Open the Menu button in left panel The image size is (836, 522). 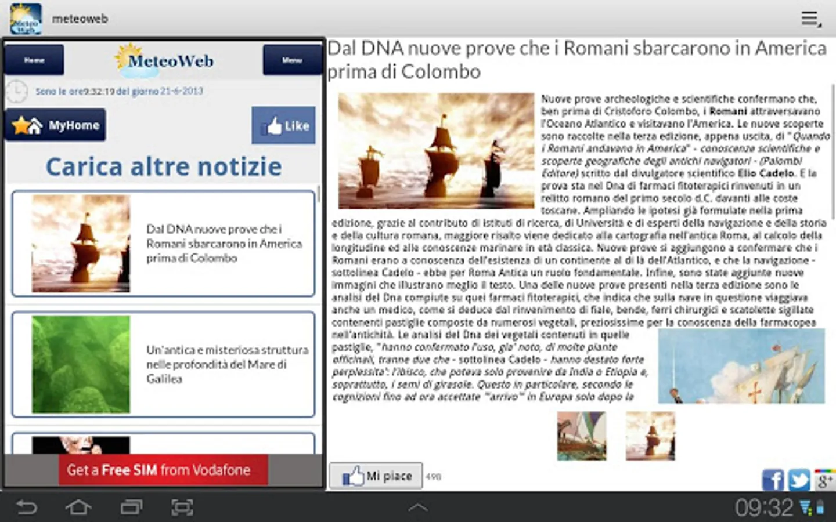click(x=291, y=60)
